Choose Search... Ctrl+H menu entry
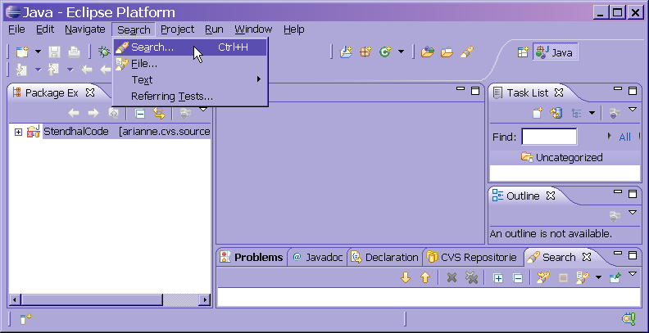Screen dimensions: 649x333 (x=190, y=47)
